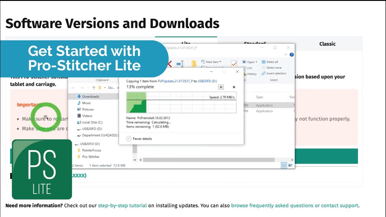Click the Rename ribbon icon
This screenshot has height=217, width=386.
click(180, 64)
